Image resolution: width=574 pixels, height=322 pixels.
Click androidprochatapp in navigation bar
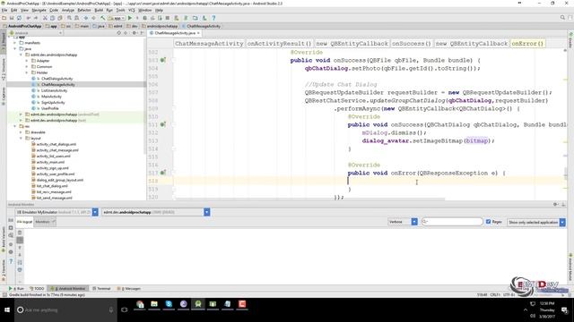pos(160,26)
